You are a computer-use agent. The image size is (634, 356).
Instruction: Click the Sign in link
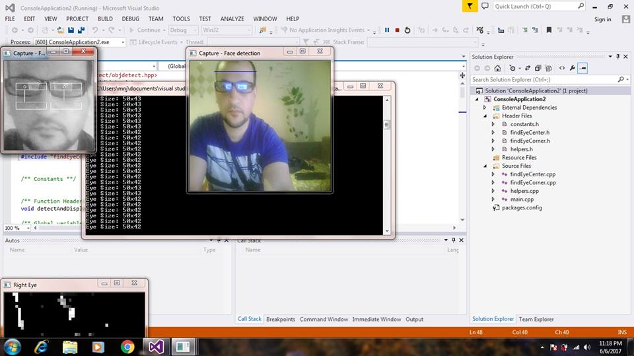(x=602, y=19)
